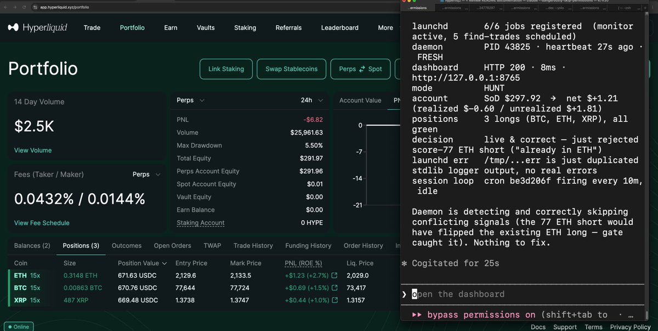Click the Online status badge

18,327
